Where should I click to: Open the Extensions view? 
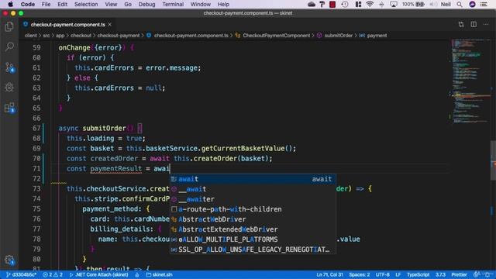point(9,108)
